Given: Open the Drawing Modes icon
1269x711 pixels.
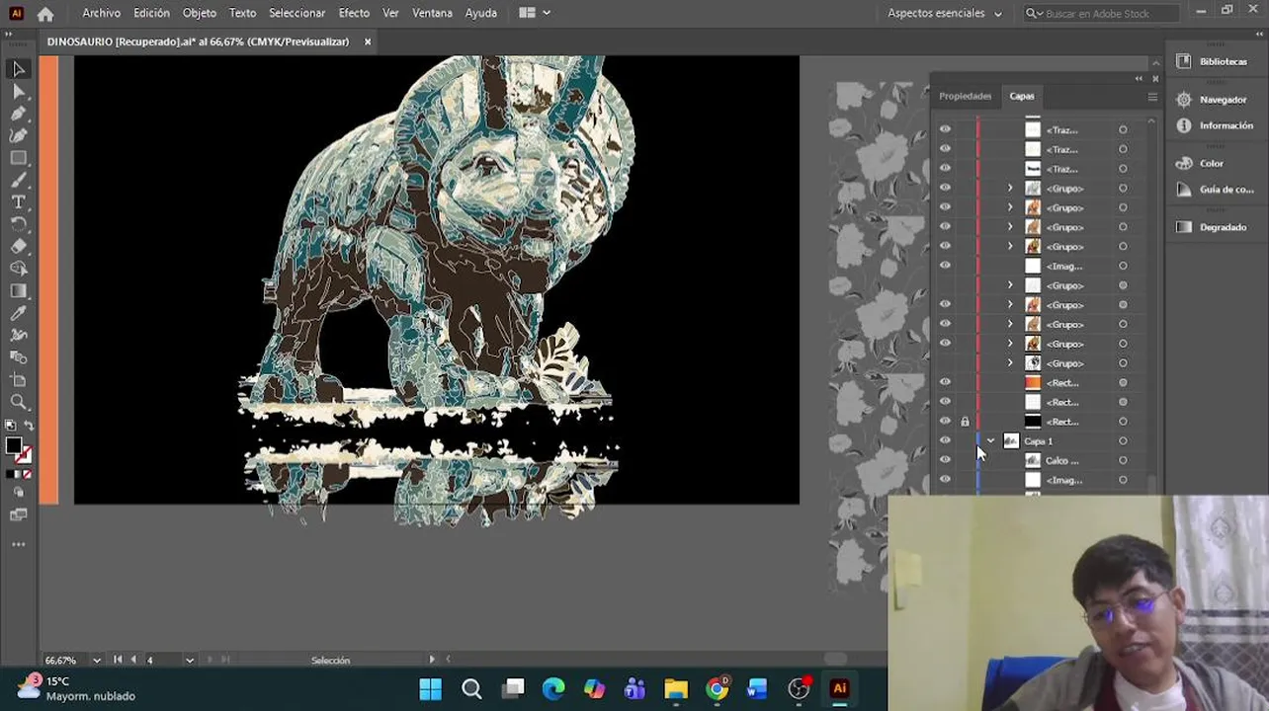Looking at the screenshot, I should 18,492.
